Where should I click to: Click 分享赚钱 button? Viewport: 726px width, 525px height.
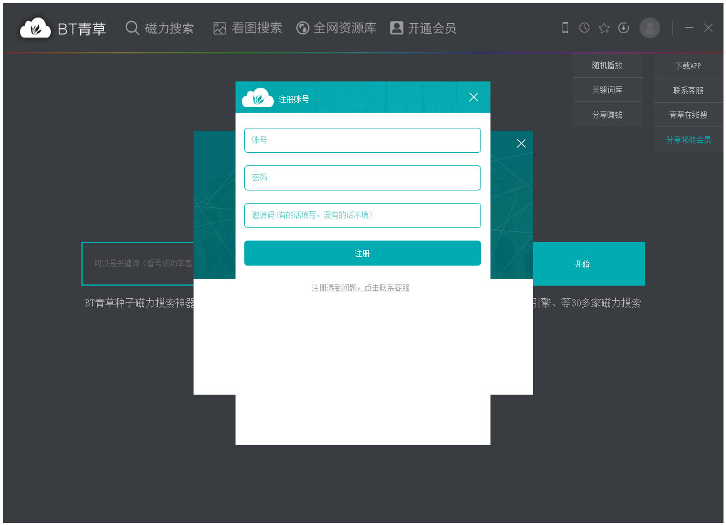[x=608, y=115]
